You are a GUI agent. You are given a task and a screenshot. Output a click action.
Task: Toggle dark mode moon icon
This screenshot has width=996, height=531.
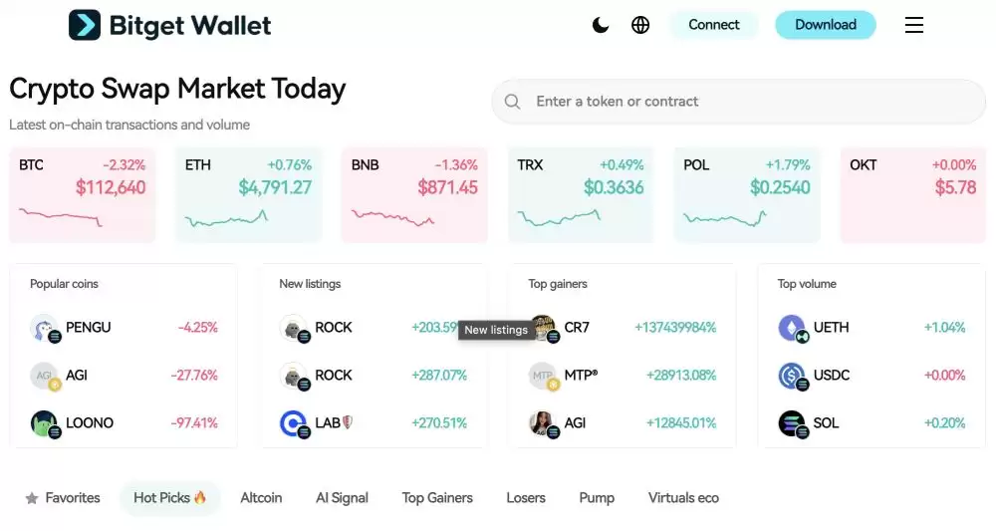tap(601, 25)
